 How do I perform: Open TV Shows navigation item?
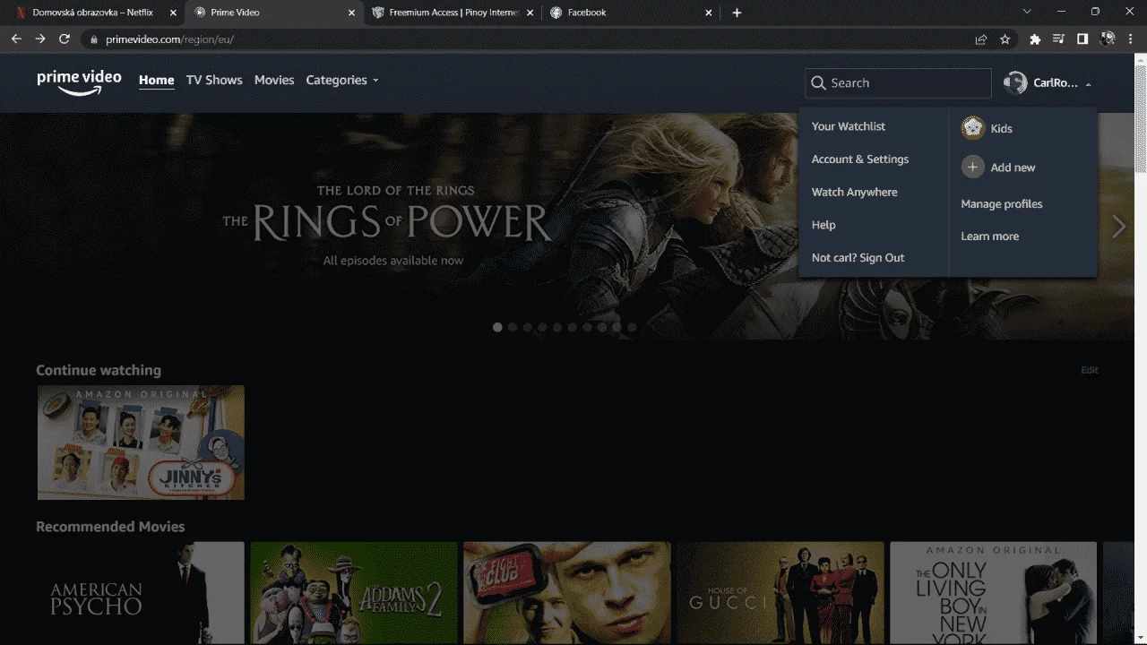pos(214,80)
